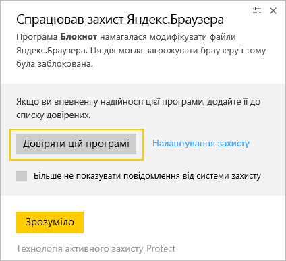
Task: Click the description text about blocked file modification
Action: coord(141,51)
